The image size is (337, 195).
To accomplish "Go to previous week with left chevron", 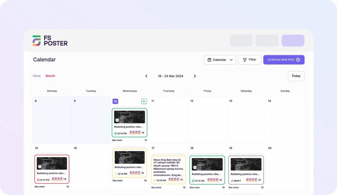I will 146,76.
